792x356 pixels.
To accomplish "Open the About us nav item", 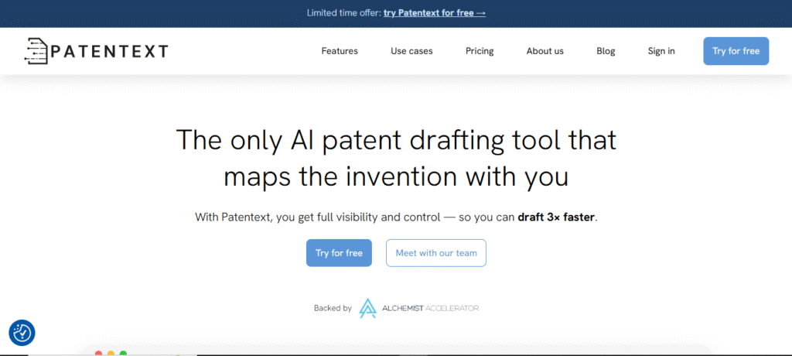I will (x=545, y=51).
